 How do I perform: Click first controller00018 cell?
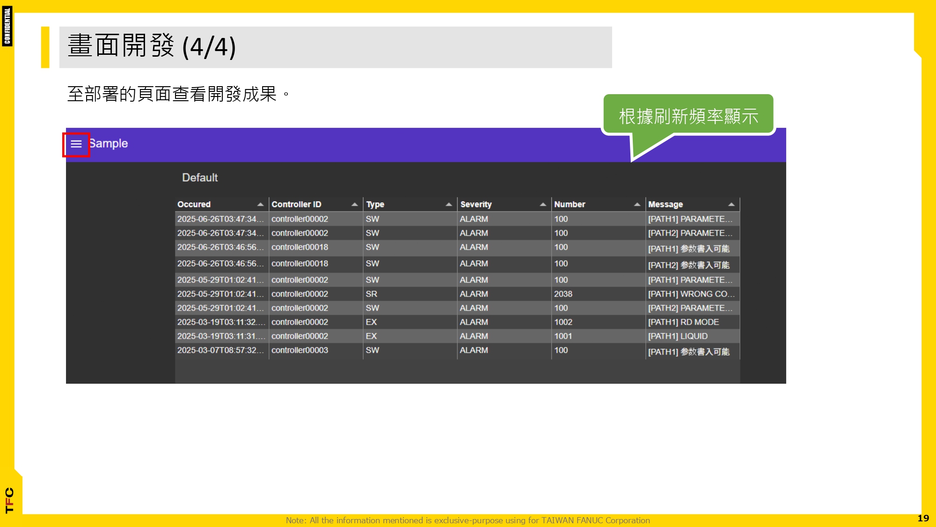(300, 247)
